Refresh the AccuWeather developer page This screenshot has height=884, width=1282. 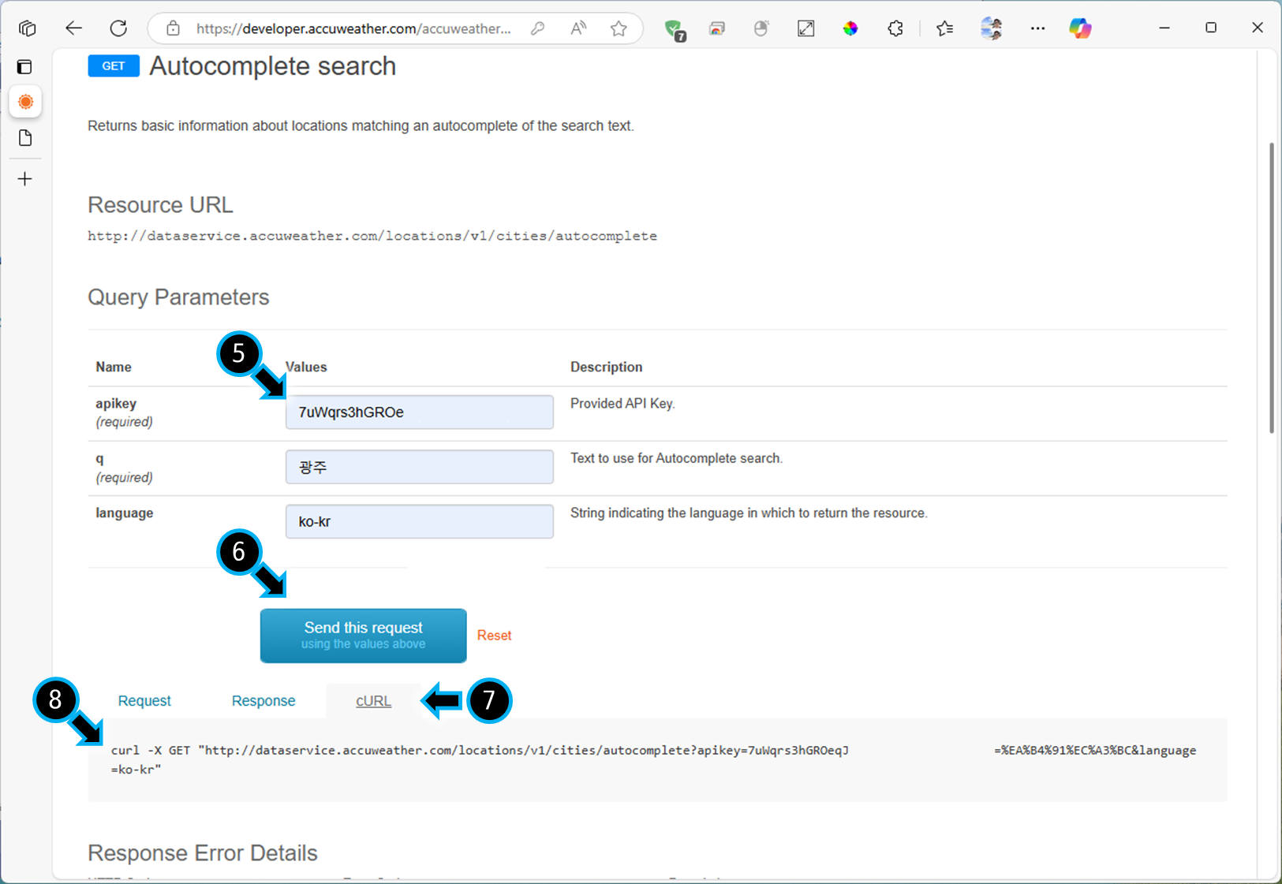[118, 28]
